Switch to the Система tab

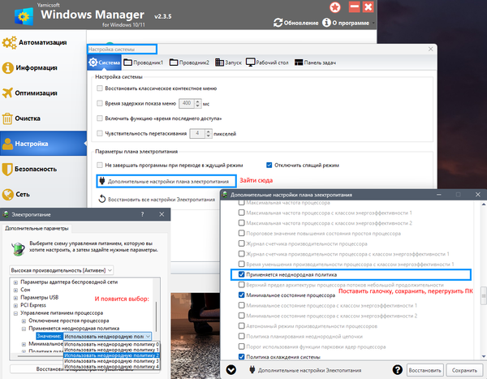[105, 62]
